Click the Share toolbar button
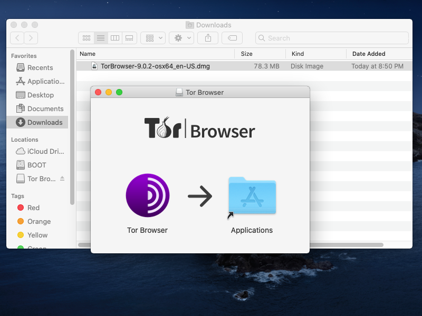 click(x=208, y=38)
